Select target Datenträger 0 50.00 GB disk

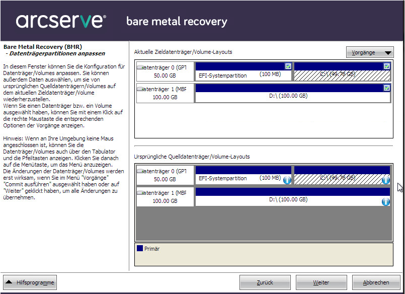pyautogui.click(x=165, y=71)
